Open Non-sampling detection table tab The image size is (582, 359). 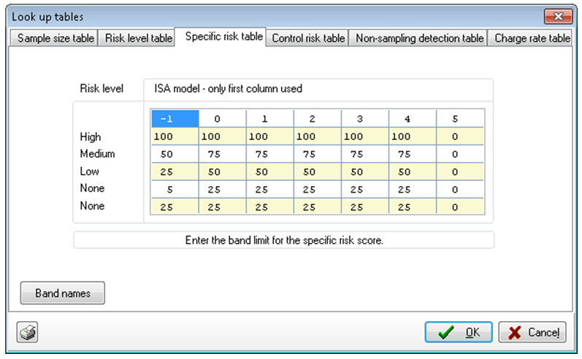(x=419, y=38)
